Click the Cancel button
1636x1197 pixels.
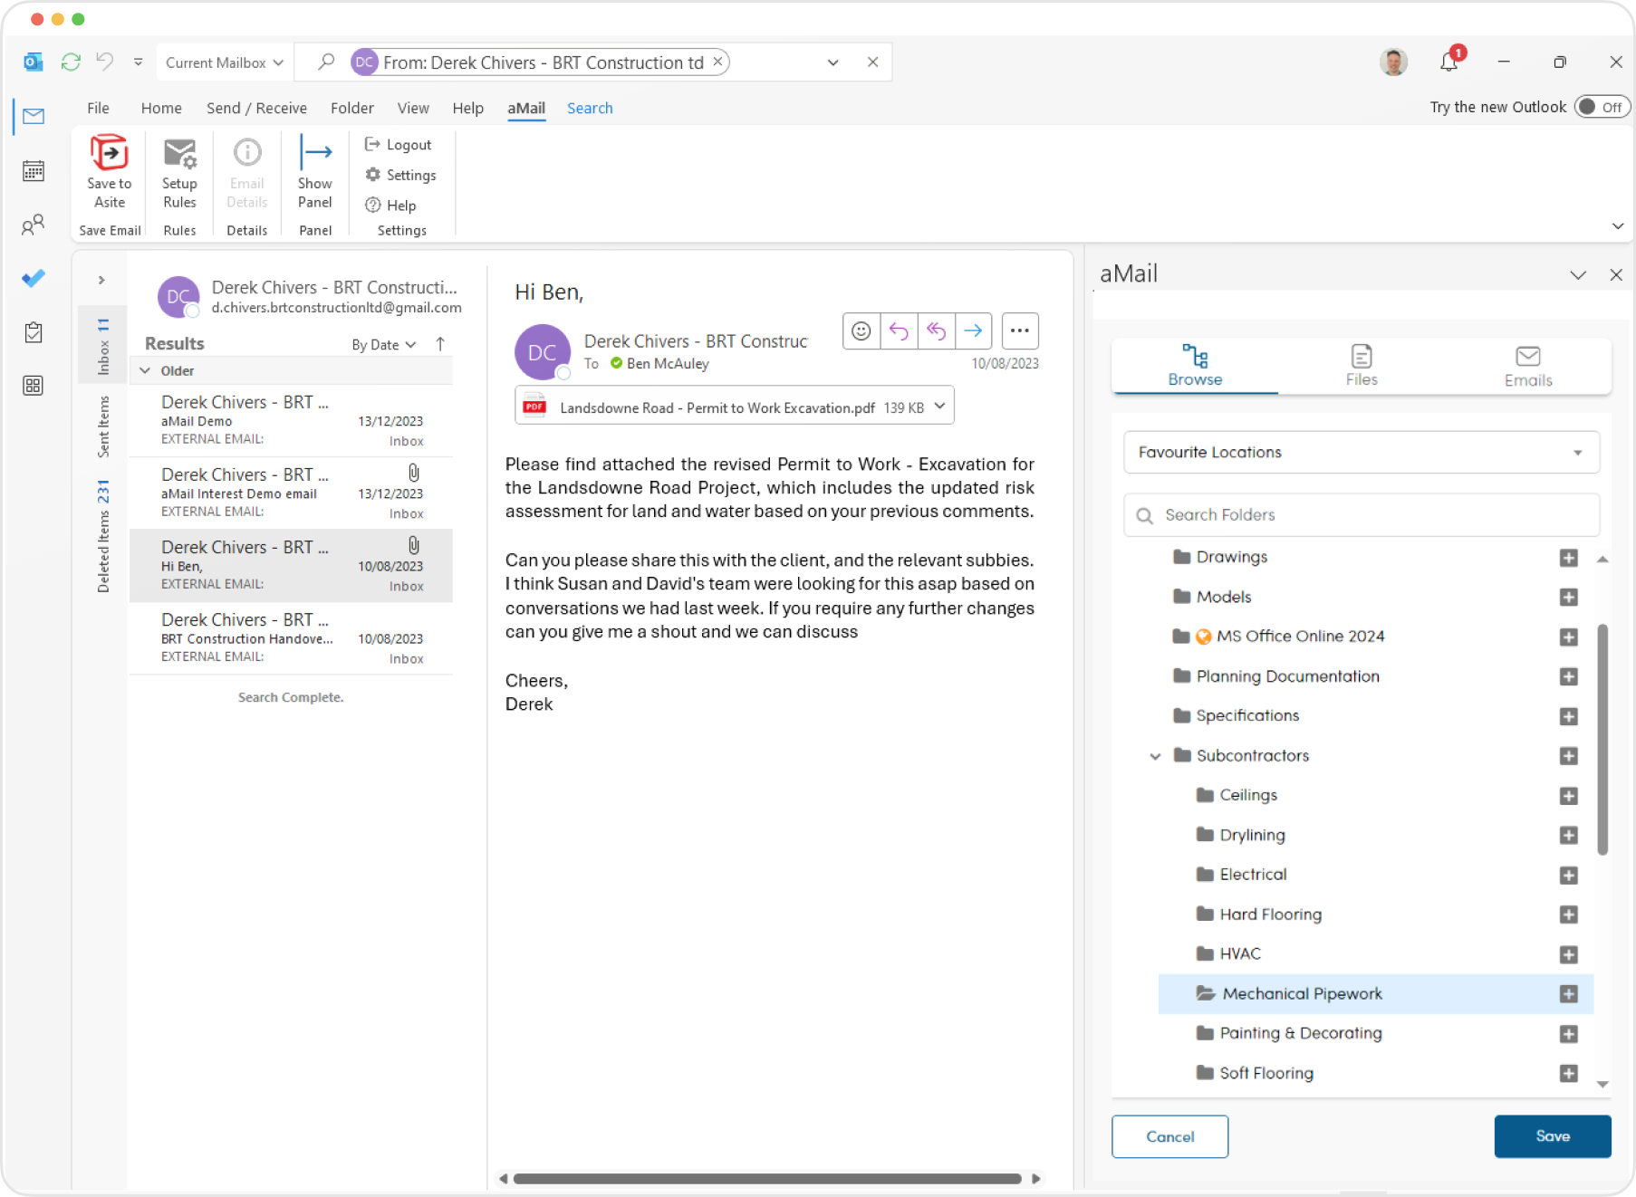coord(1169,1136)
